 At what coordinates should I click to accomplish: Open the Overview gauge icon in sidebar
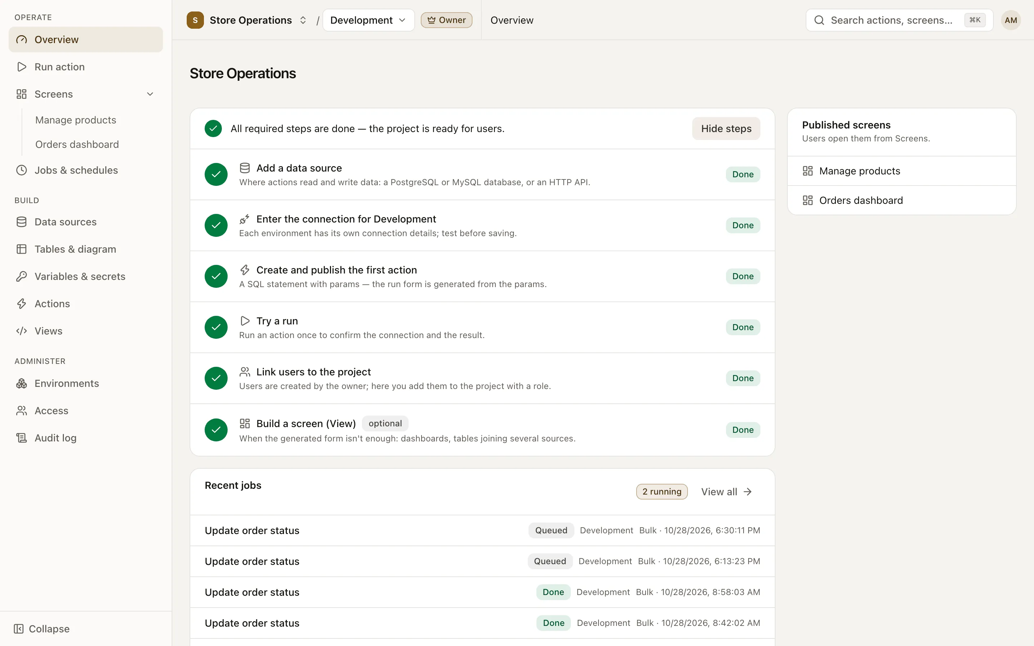point(22,40)
